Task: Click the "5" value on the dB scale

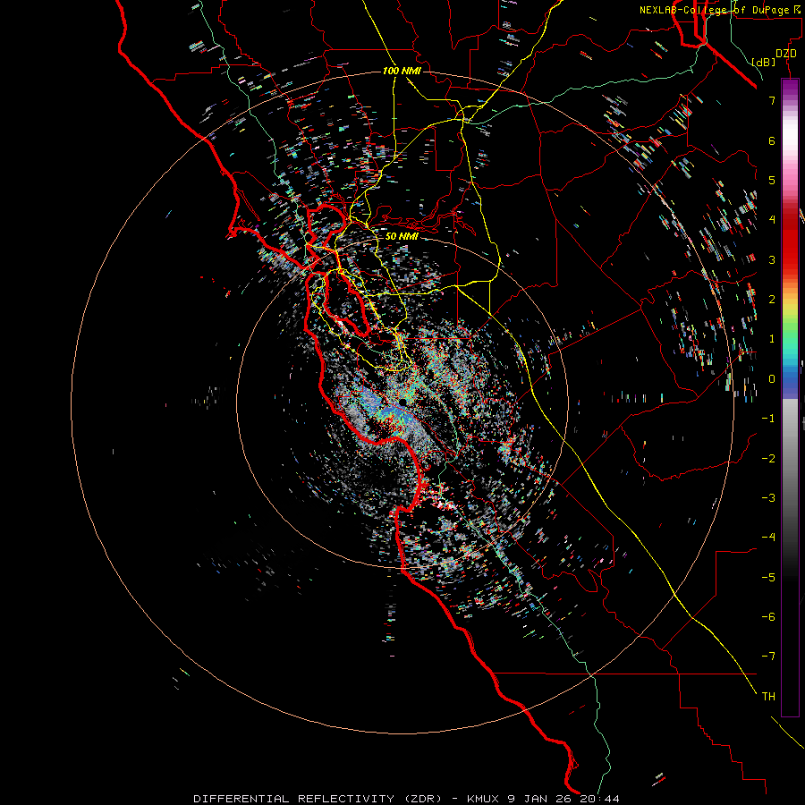Action: point(772,180)
